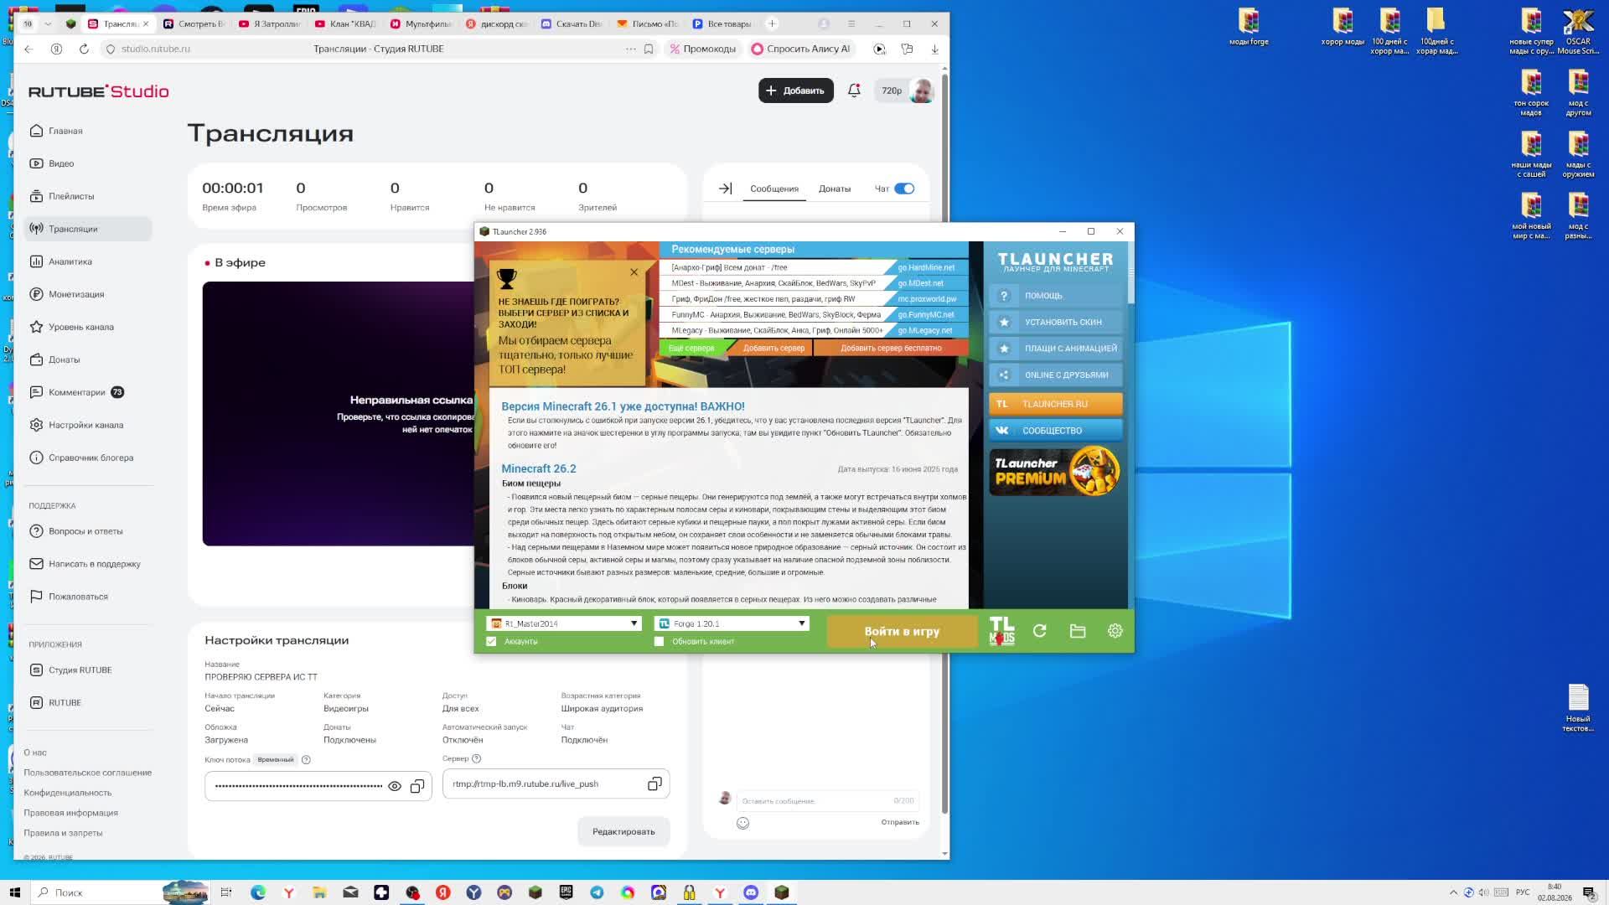Open the 720p quality selector

pyautogui.click(x=892, y=90)
